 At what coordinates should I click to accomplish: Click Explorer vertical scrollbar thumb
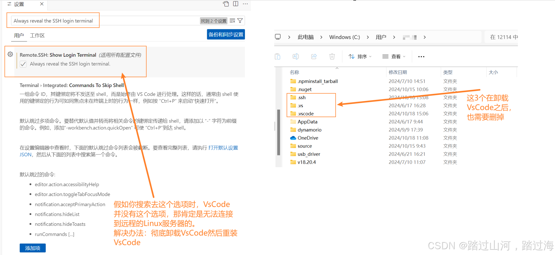click(x=279, y=132)
